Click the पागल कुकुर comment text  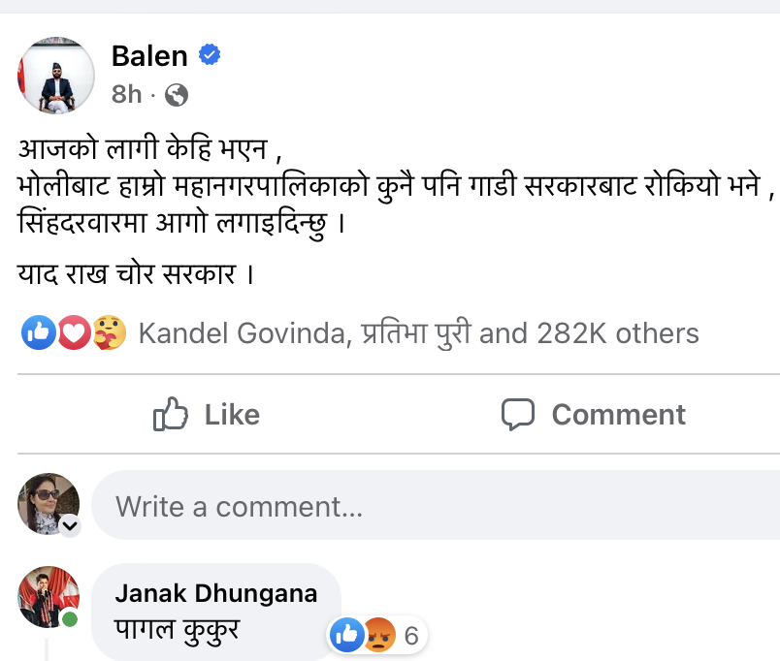point(178,630)
